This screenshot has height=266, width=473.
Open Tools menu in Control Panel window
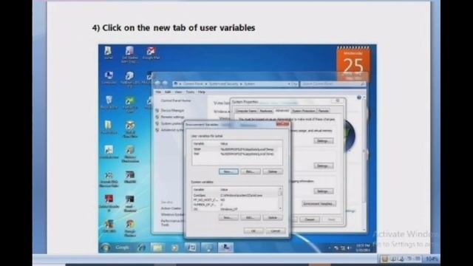click(190, 92)
